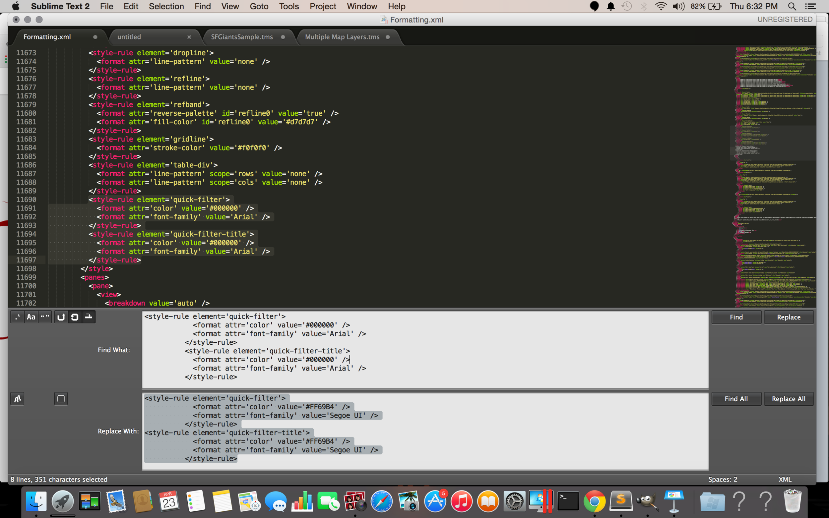Click the notifications bell icon
Viewport: 829px width, 518px height.
(611, 6)
